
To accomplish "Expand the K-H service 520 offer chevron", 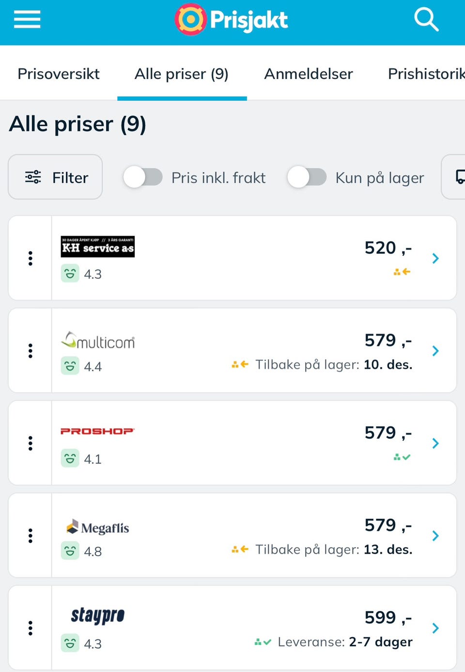I will pyautogui.click(x=435, y=258).
